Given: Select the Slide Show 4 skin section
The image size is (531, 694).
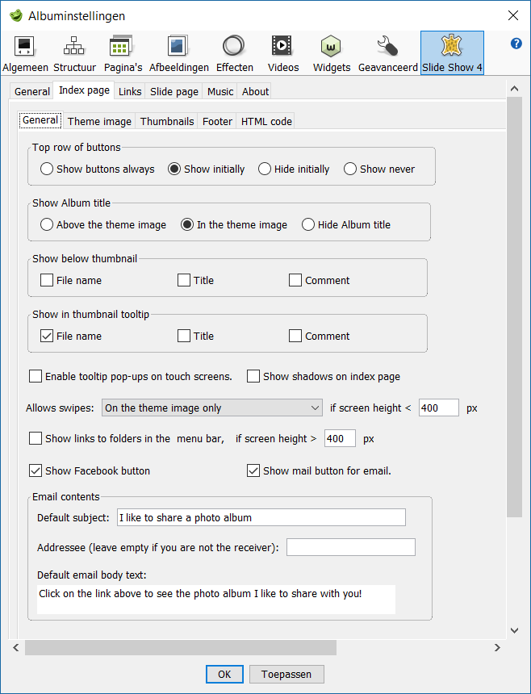Looking at the screenshot, I should (452, 53).
